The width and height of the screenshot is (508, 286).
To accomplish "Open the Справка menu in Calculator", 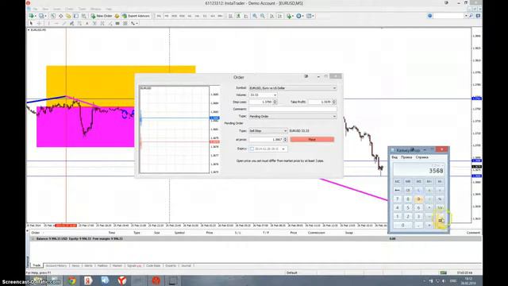I will click(421, 157).
